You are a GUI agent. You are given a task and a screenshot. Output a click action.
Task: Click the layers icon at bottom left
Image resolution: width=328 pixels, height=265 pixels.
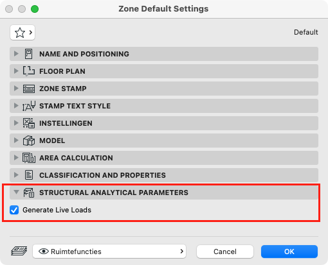tap(19, 251)
